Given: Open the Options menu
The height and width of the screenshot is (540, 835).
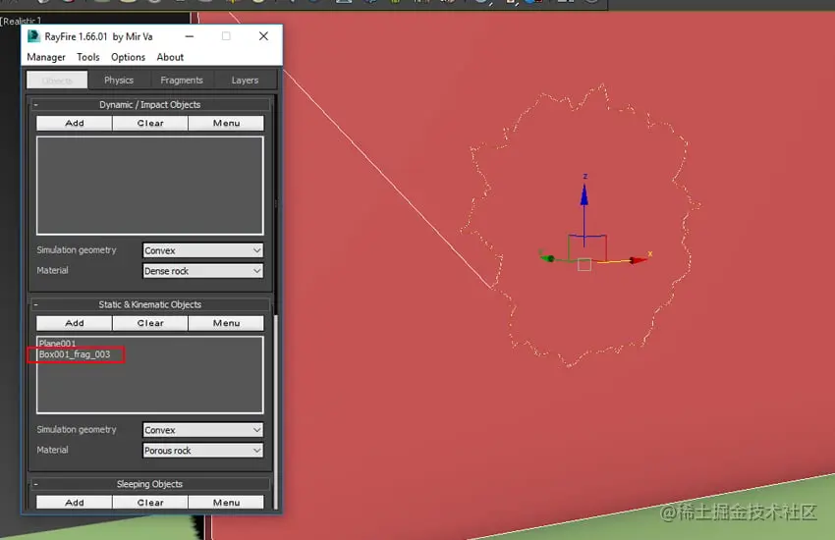Looking at the screenshot, I should click(128, 57).
